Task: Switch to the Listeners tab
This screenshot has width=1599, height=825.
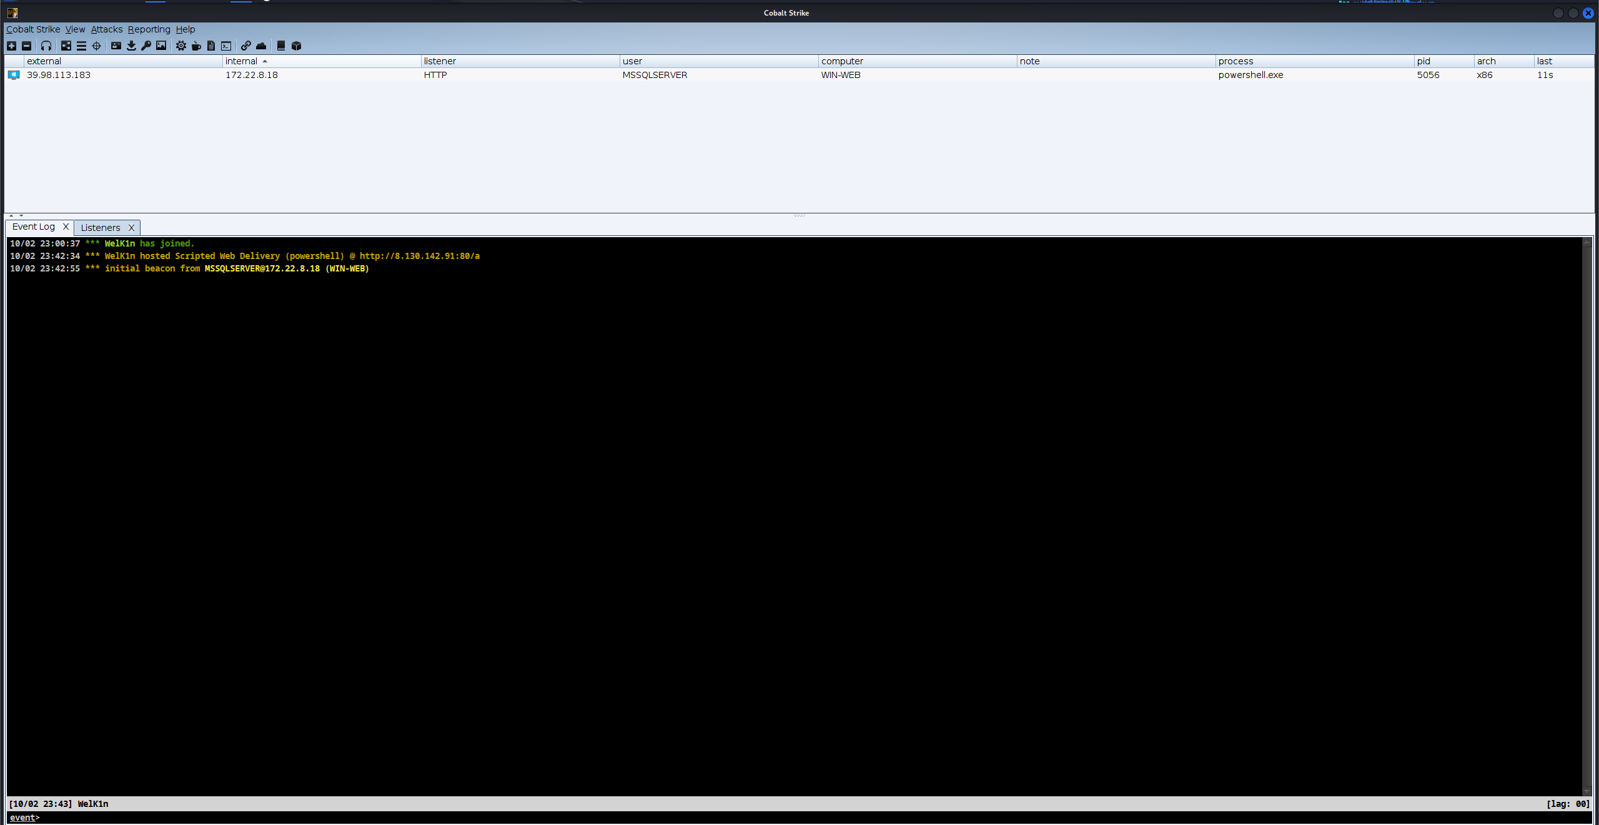Action: [x=101, y=228]
